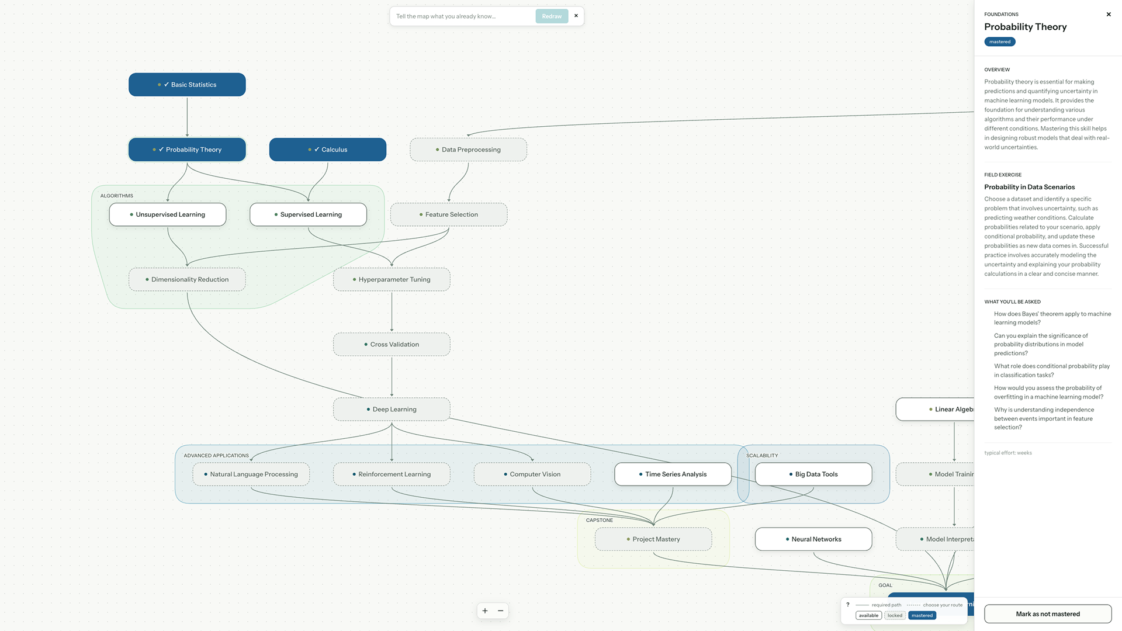
Task: Click the CAPSTONE group label
Action: [x=600, y=520]
